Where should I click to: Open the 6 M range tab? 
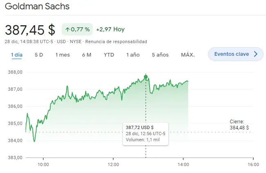(87, 55)
